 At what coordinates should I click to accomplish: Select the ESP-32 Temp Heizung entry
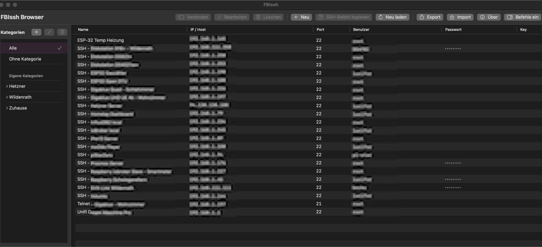click(x=101, y=40)
